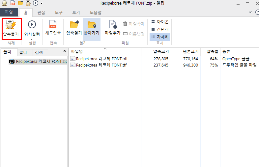The image size is (259, 167).
Task: Click the 파일삭제 trash button
Action: (x=134, y=24)
